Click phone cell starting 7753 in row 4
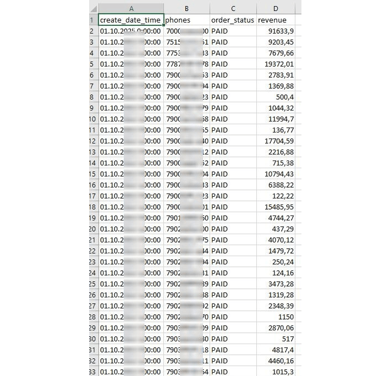The height and width of the screenshot is (376, 390). click(x=186, y=53)
